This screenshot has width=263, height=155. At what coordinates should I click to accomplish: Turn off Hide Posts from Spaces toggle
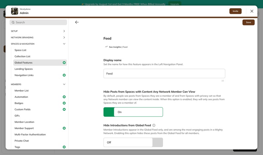133,112
